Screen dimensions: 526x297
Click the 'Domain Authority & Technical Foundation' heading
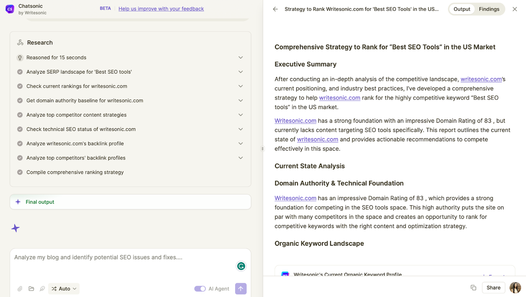(x=339, y=183)
